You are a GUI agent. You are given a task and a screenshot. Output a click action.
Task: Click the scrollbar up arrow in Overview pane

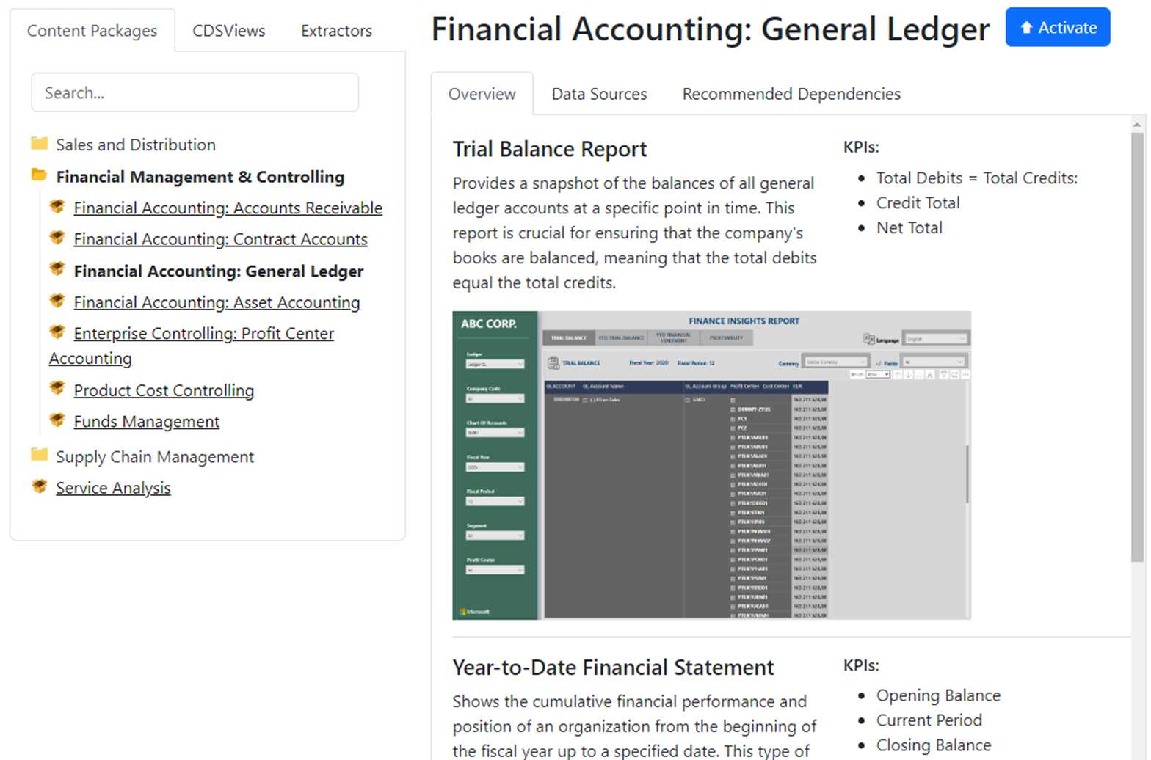(x=1137, y=125)
